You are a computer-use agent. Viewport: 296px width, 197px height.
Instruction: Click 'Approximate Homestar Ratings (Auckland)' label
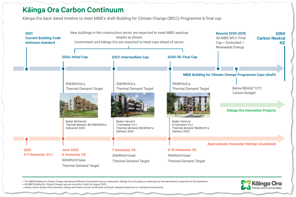point(242,144)
